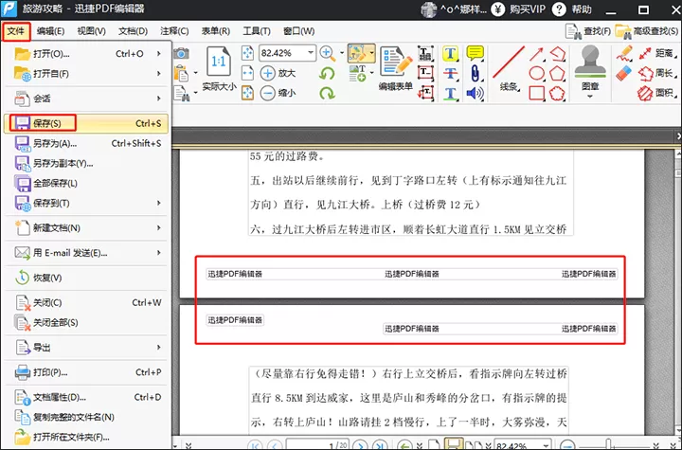
Task: Click the page number input field
Action: (x=317, y=444)
